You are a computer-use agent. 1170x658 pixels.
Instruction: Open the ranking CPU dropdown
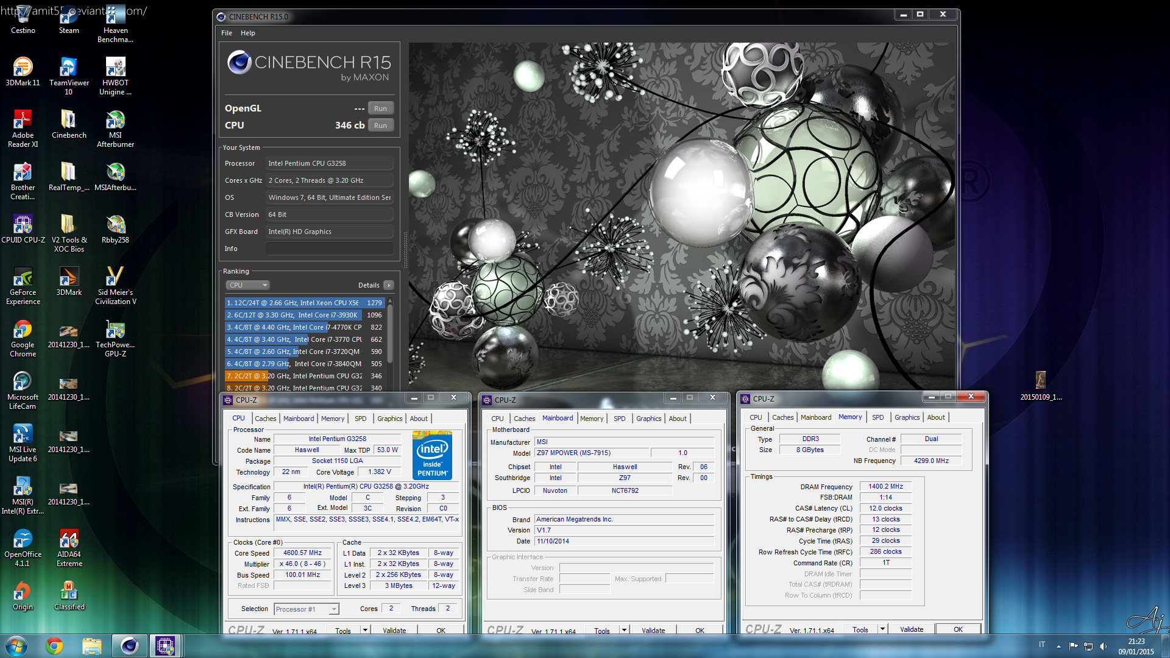(247, 285)
